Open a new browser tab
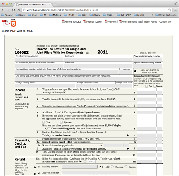179x176 pixels. coord(55,5)
